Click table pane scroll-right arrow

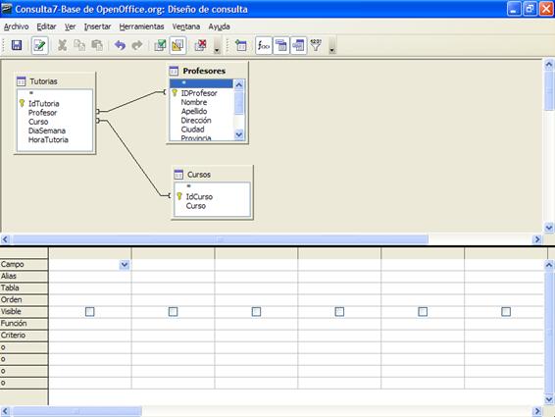tap(537, 239)
